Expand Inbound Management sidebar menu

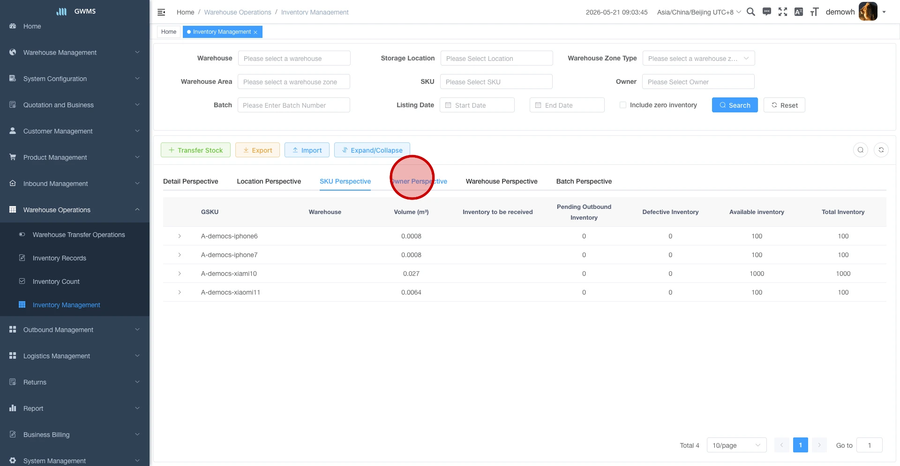click(75, 184)
